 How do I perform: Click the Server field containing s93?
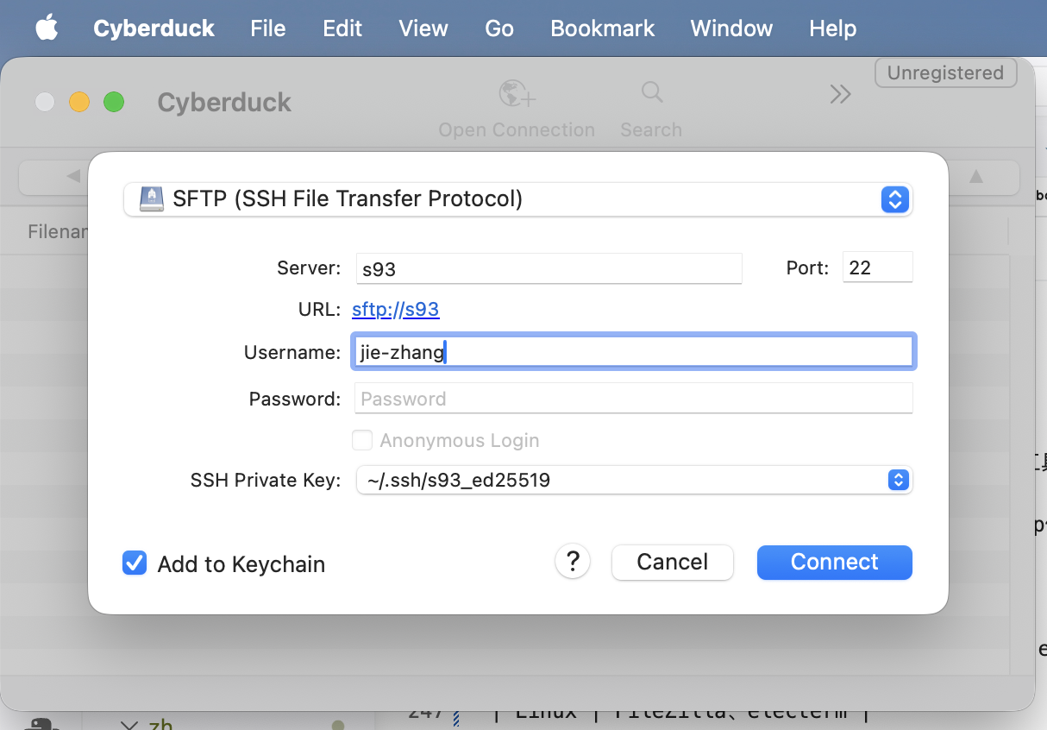[x=549, y=267]
